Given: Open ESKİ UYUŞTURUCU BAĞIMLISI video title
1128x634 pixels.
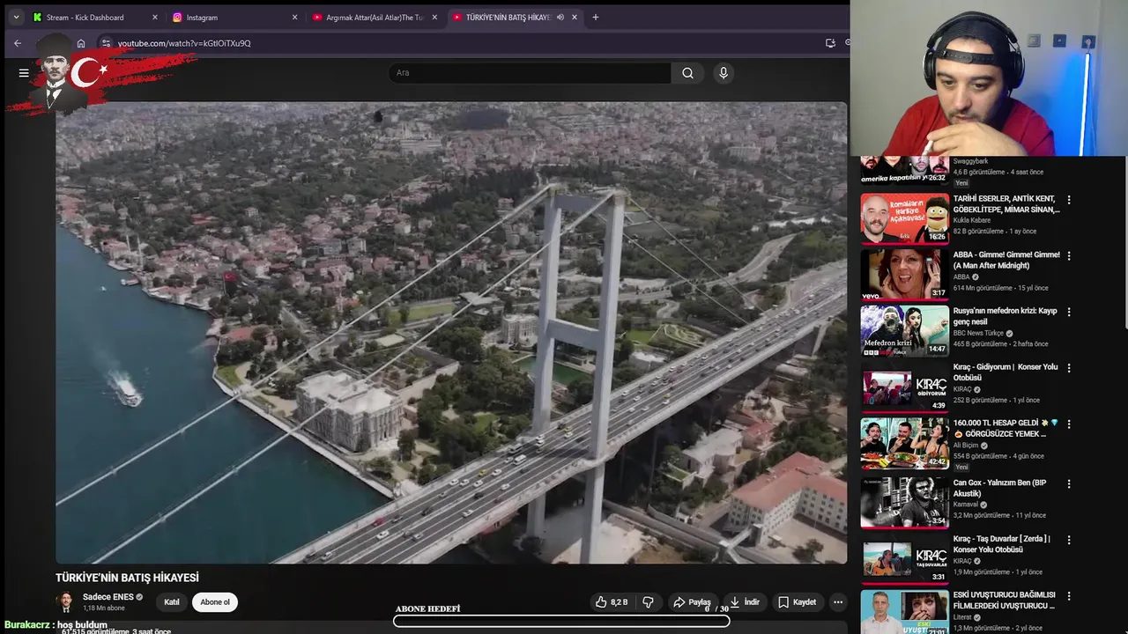Looking at the screenshot, I should [x=1004, y=601].
